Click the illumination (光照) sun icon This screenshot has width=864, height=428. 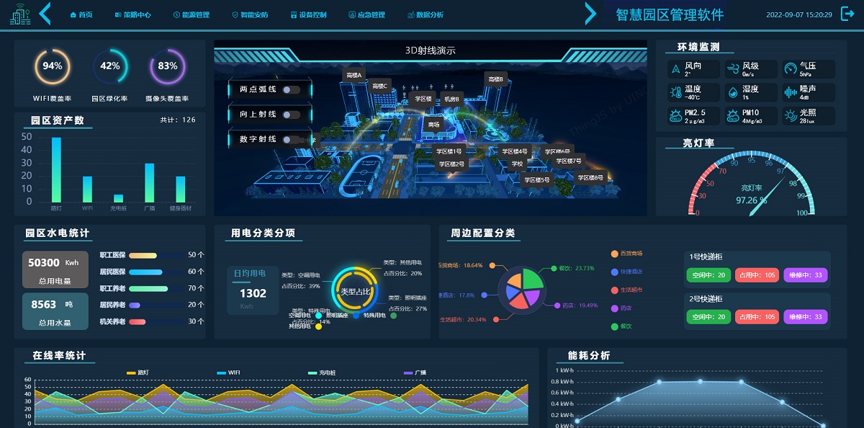[790, 115]
